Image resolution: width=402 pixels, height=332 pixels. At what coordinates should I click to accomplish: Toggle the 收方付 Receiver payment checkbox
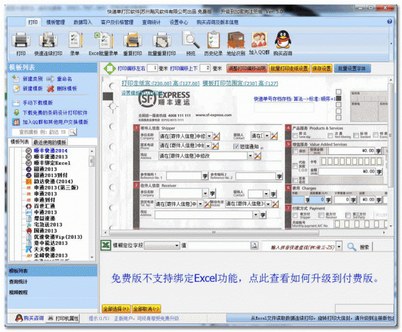pyautogui.click(x=321, y=215)
